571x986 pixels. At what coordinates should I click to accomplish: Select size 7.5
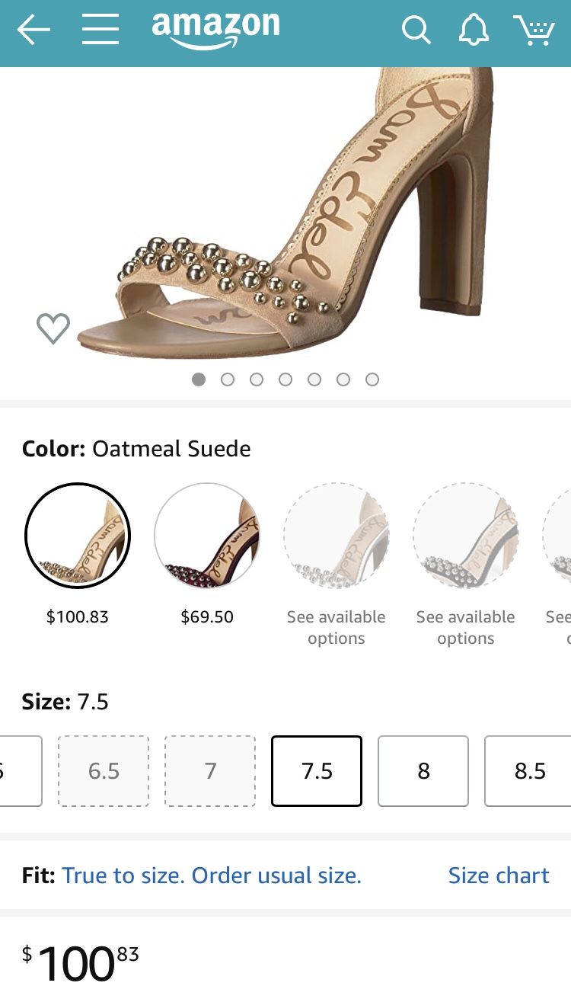pyautogui.click(x=317, y=771)
